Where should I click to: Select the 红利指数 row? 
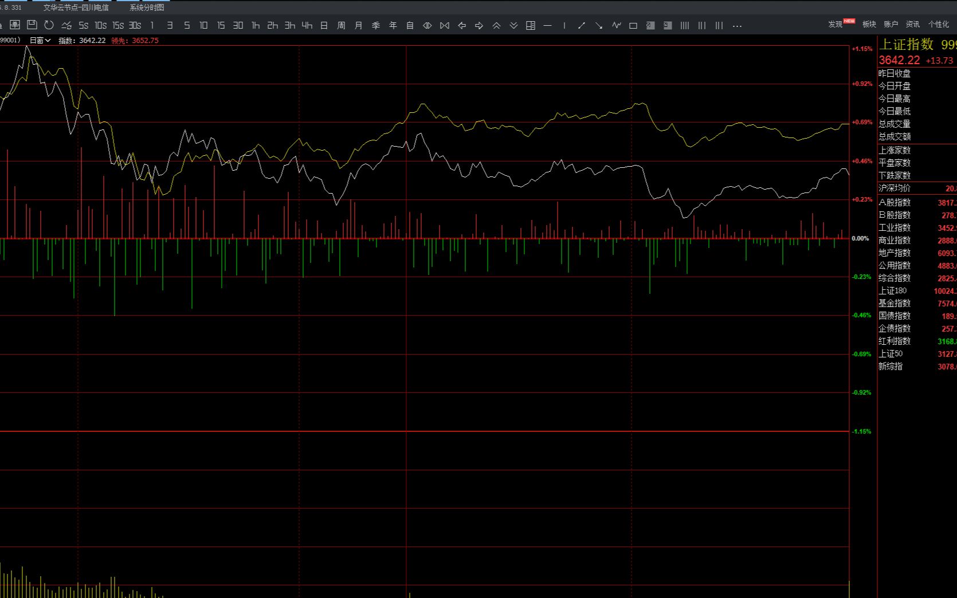click(x=917, y=341)
